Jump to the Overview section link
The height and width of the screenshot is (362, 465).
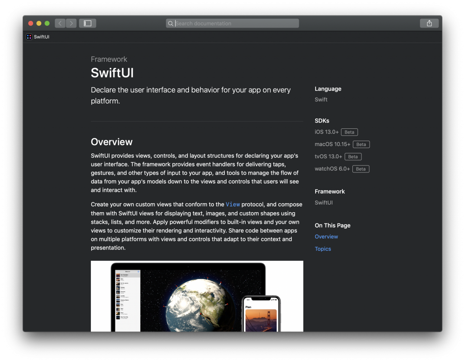326,236
